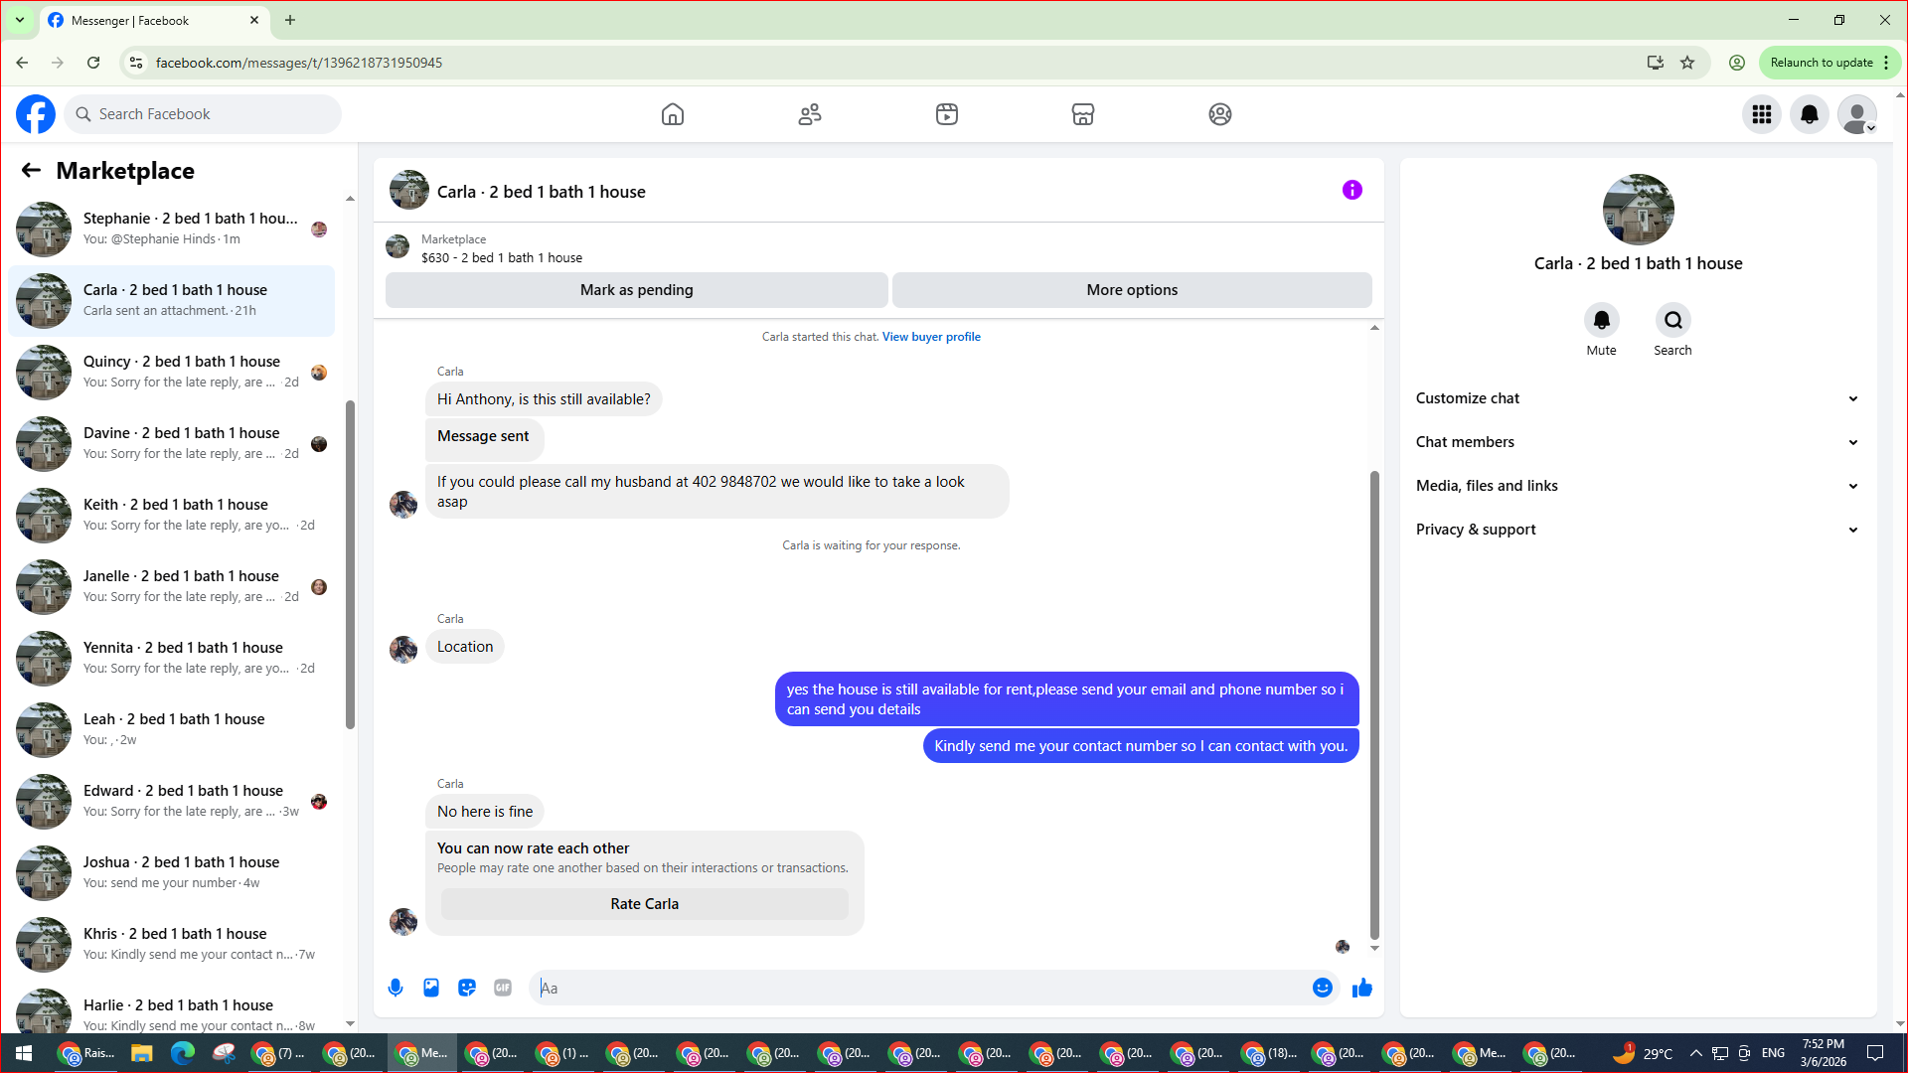The image size is (1908, 1073).
Task: Open the emoji picker in message box
Action: 1322,988
